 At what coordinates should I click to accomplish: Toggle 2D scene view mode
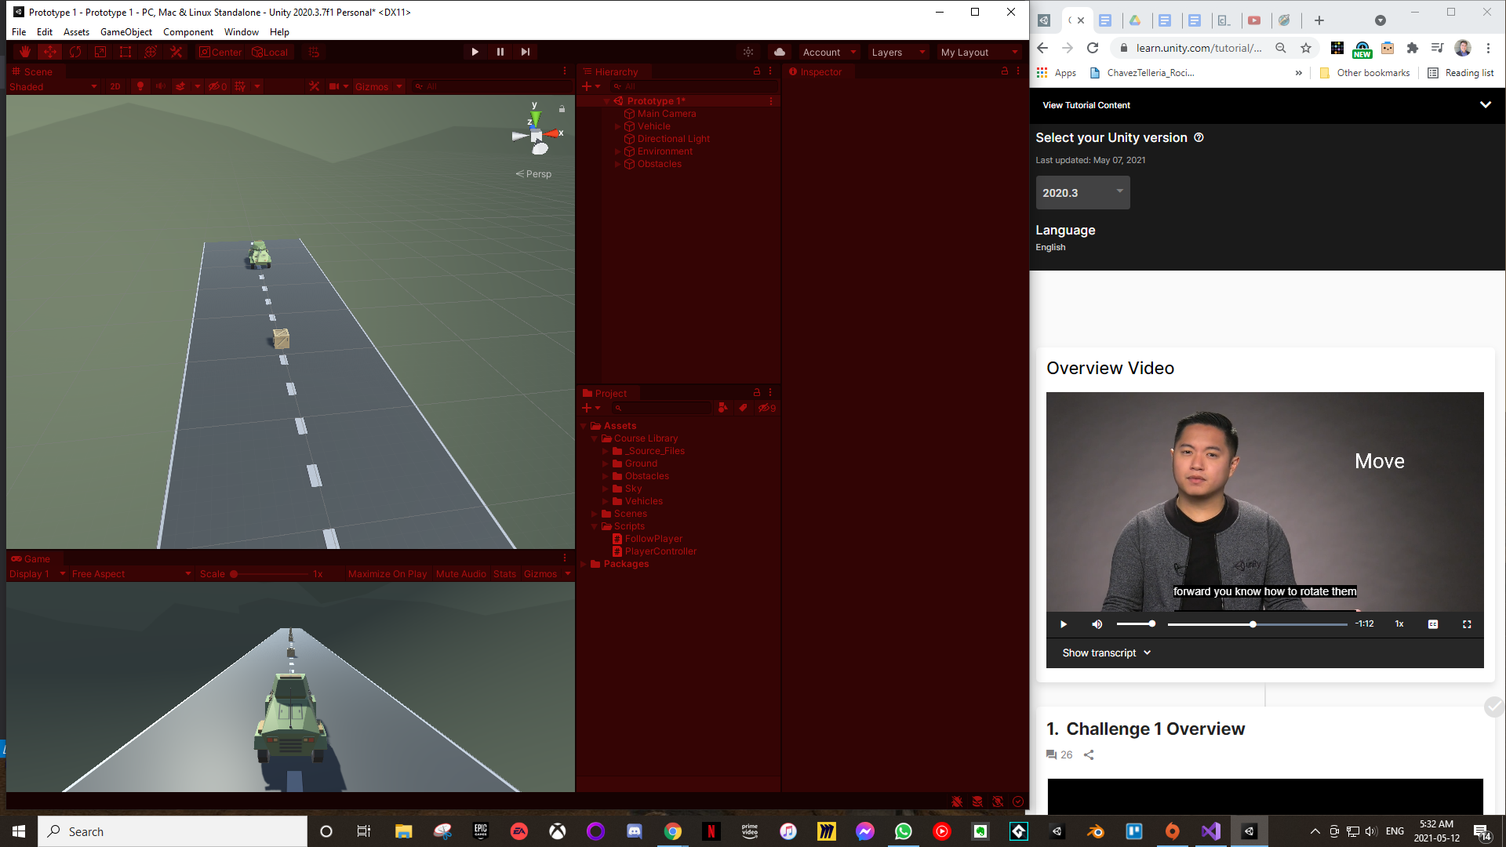[x=115, y=86]
